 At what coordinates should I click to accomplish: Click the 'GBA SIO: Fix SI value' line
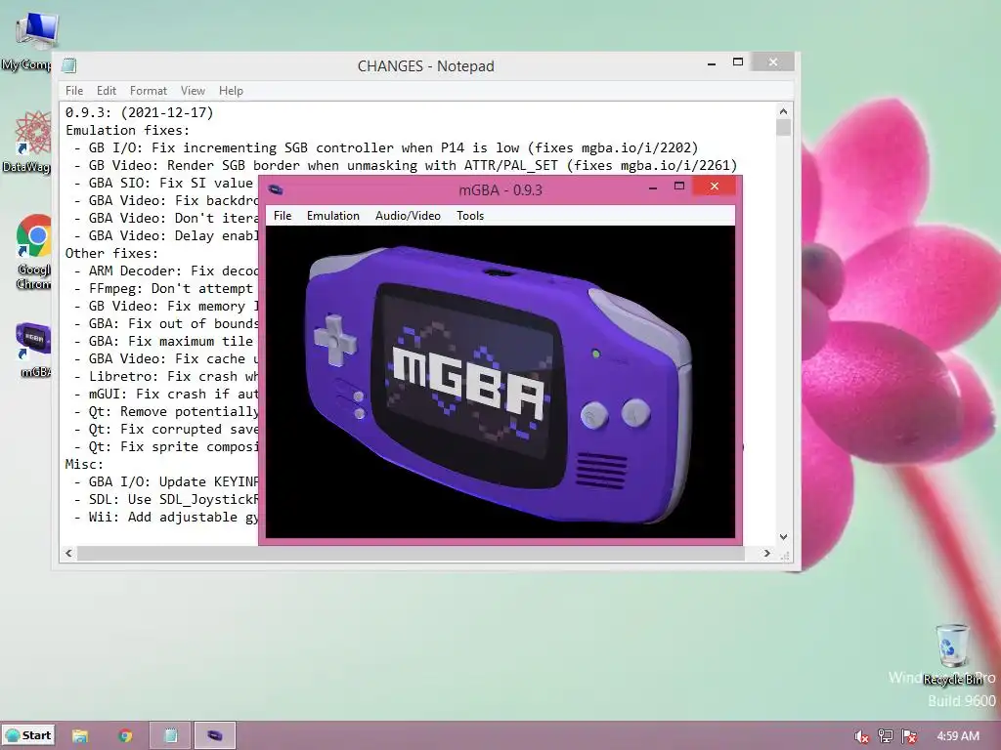click(x=166, y=183)
